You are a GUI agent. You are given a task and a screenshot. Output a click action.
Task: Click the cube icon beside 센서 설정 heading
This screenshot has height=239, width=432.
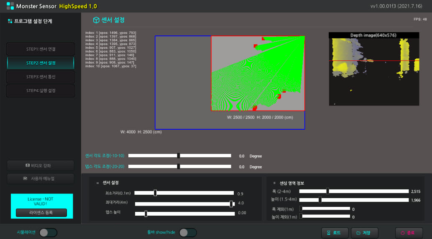pos(96,20)
